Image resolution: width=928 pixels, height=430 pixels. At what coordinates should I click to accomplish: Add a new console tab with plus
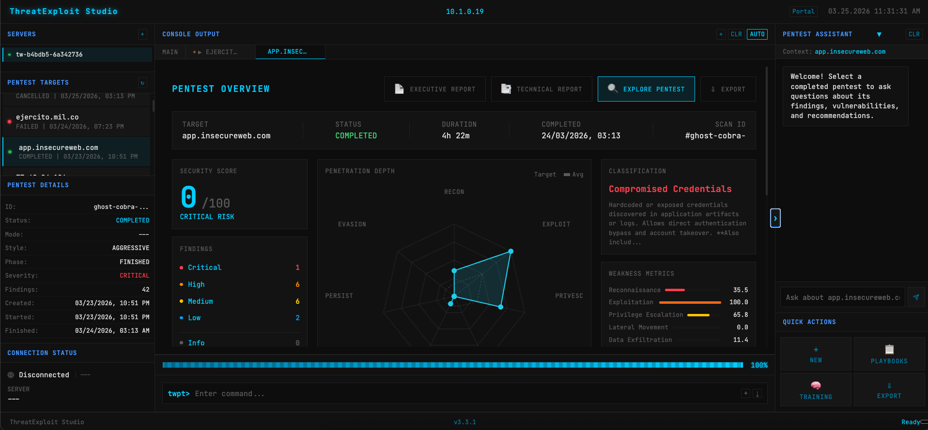721,34
